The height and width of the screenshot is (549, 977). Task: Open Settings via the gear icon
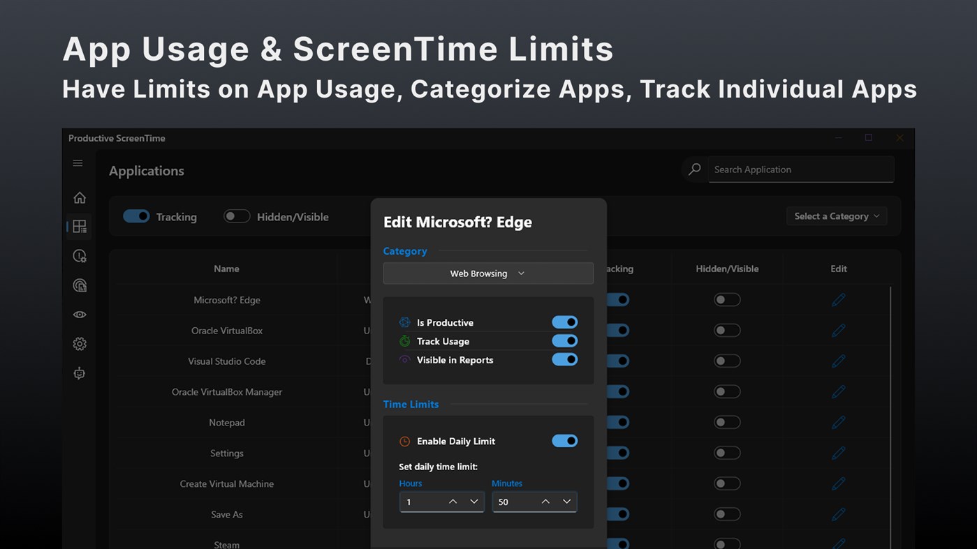point(79,343)
